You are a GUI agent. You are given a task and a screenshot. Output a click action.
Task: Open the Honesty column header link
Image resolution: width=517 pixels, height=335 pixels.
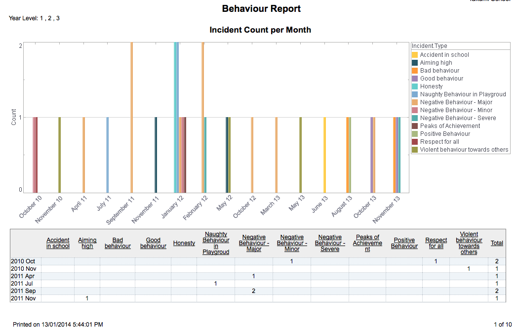[184, 243]
